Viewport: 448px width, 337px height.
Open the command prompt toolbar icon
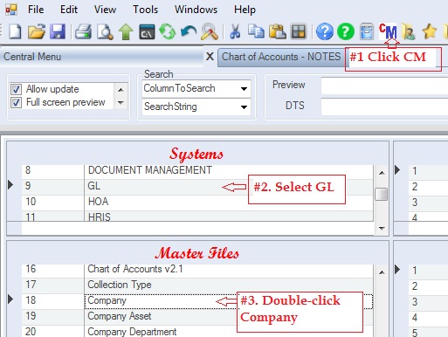147,31
